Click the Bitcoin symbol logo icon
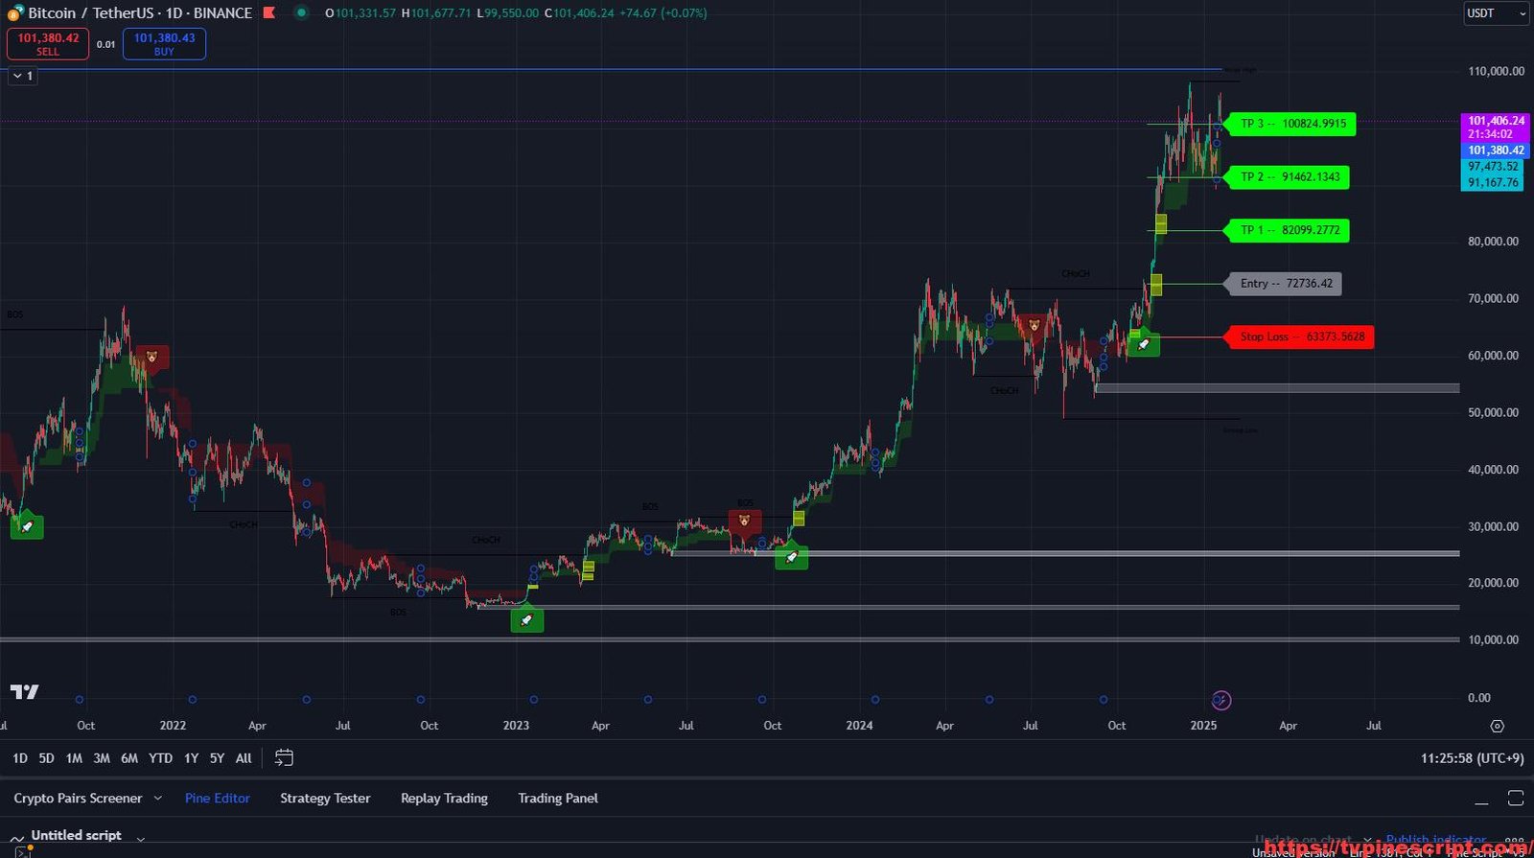 tap(14, 13)
